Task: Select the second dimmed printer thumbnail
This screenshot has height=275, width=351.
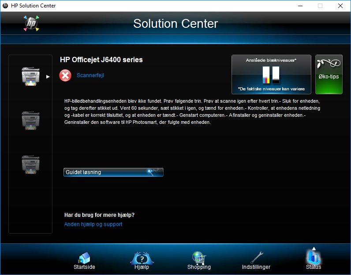Action: pos(30,120)
